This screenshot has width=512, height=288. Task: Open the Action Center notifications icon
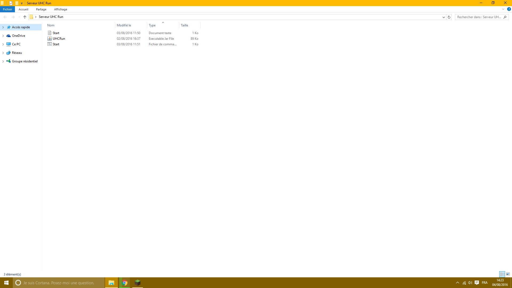tap(477, 283)
